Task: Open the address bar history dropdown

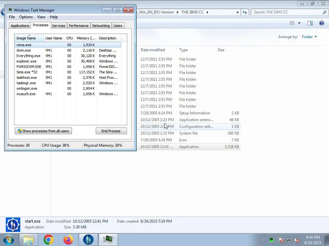Action: (x=237, y=12)
